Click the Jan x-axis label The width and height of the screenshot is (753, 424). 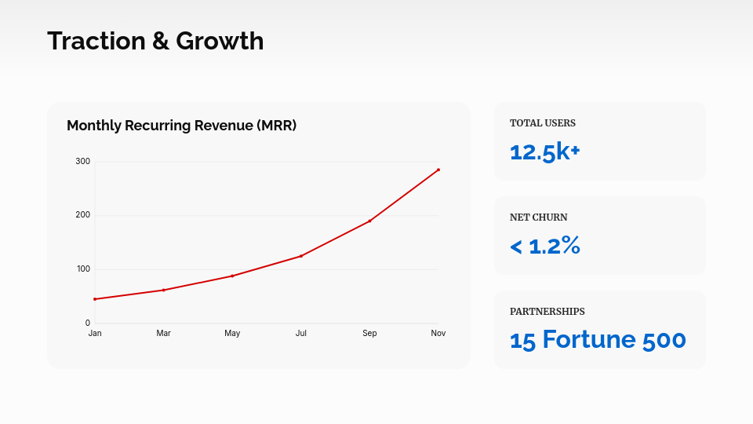[95, 334]
